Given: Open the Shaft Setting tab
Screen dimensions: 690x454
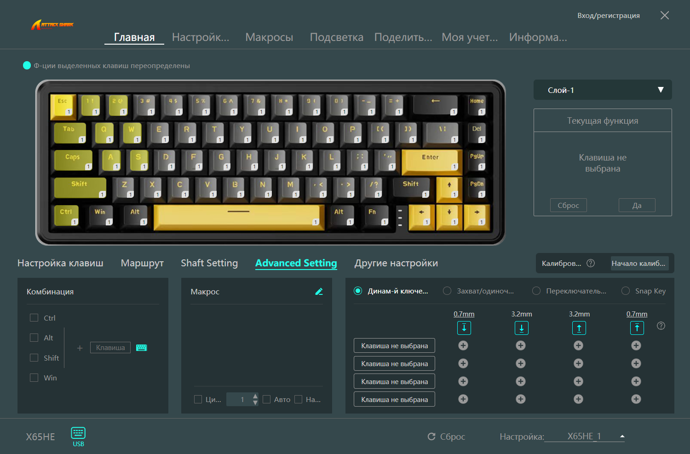Looking at the screenshot, I should click(209, 263).
